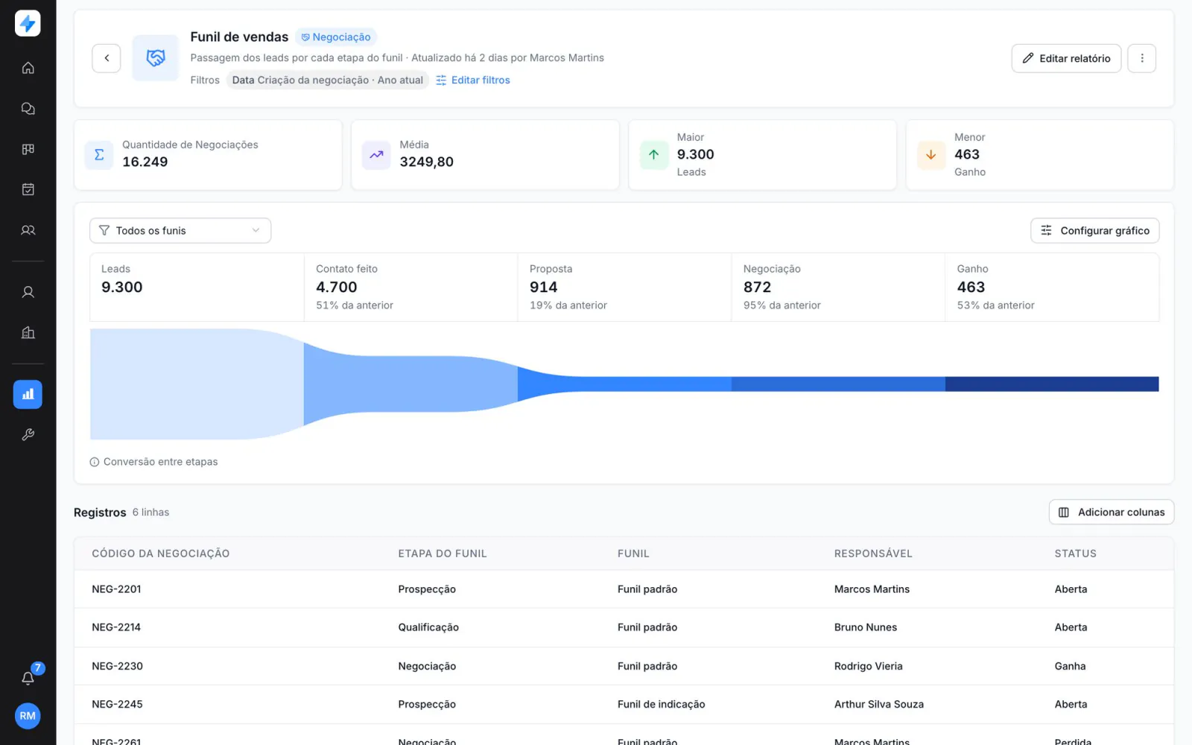The height and width of the screenshot is (745, 1192).
Task: Click Editar relatório button
Action: coord(1066,58)
